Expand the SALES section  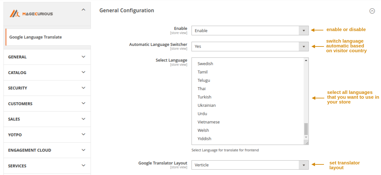click(47, 119)
